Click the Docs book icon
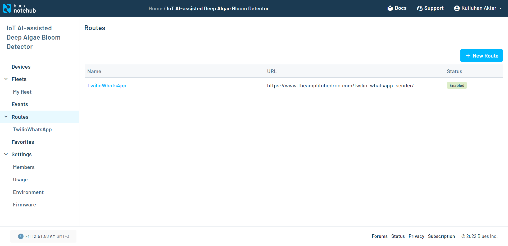Screen dimensions: 508x246 click(x=390, y=8)
